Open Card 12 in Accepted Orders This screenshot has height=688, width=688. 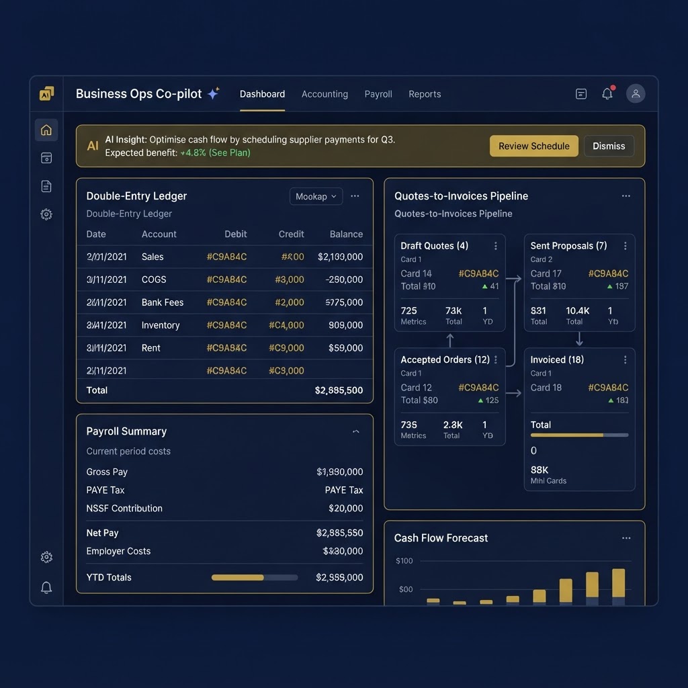[416, 388]
